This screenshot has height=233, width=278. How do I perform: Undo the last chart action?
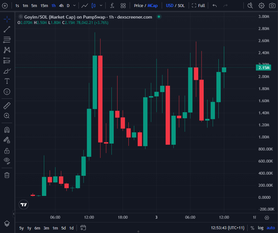[215, 6]
